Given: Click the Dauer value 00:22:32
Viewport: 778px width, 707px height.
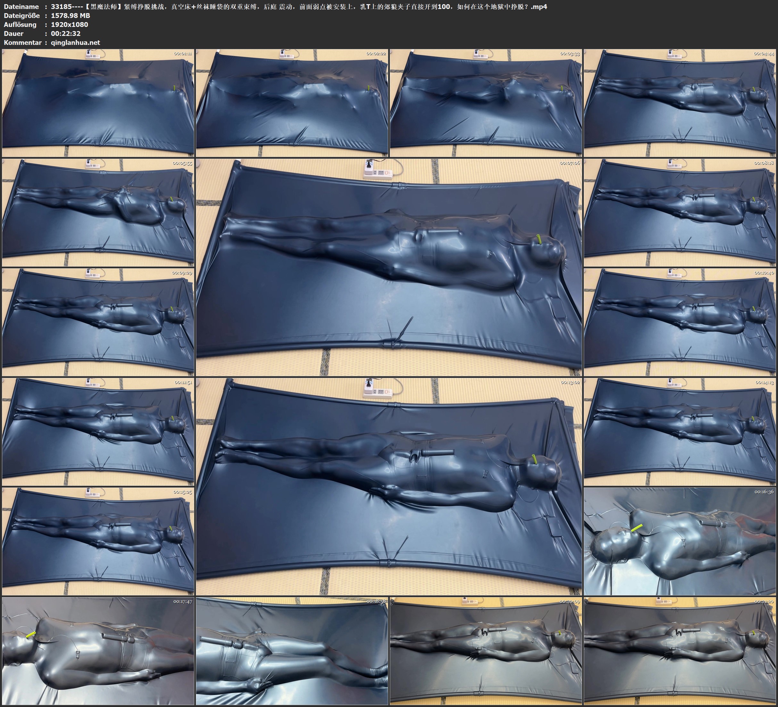Looking at the screenshot, I should (66, 34).
